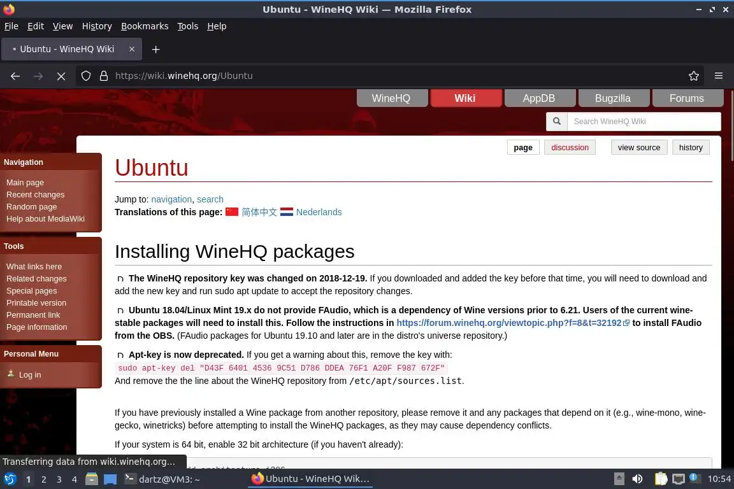Image resolution: width=734 pixels, height=489 pixels.
Task: Open the tracking protection shield icon
Action: [85, 76]
